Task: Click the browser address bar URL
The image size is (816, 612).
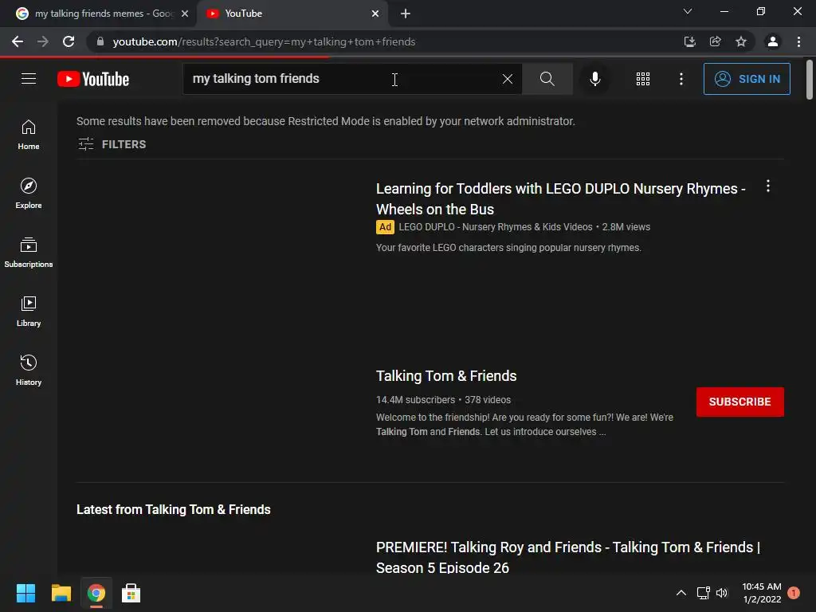Action: click(x=264, y=41)
